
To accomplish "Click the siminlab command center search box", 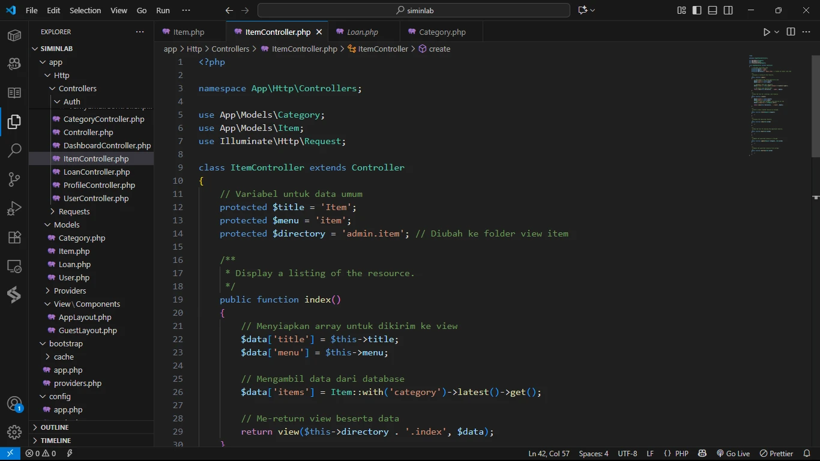I will point(414,10).
